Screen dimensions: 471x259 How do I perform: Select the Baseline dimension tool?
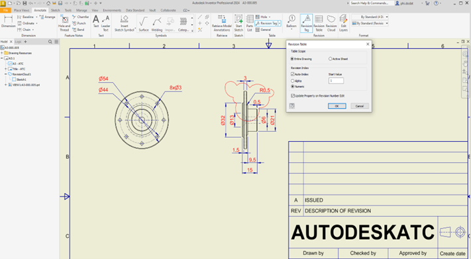[26, 17]
